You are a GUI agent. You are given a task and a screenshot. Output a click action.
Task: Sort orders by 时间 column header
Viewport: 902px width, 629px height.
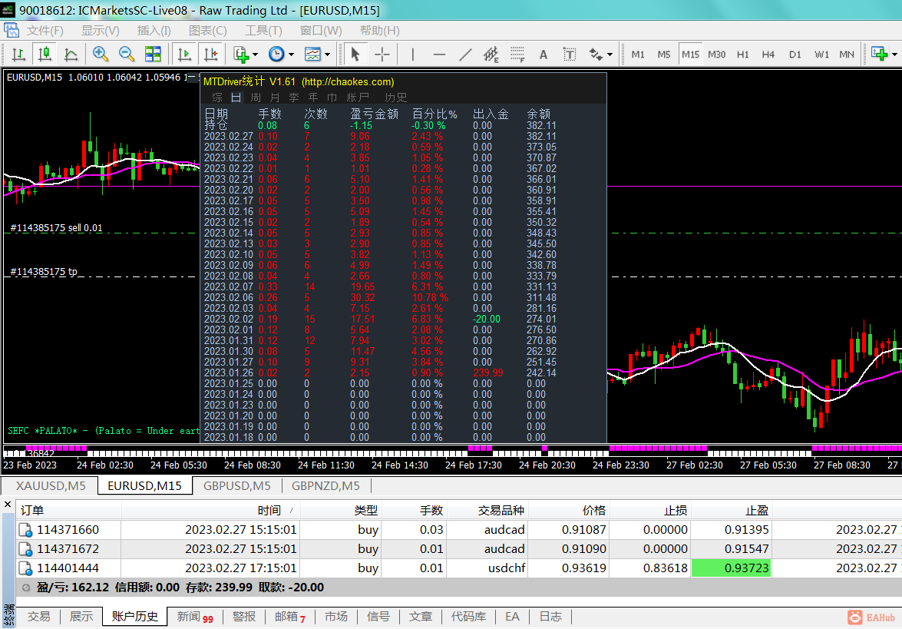tap(211, 510)
